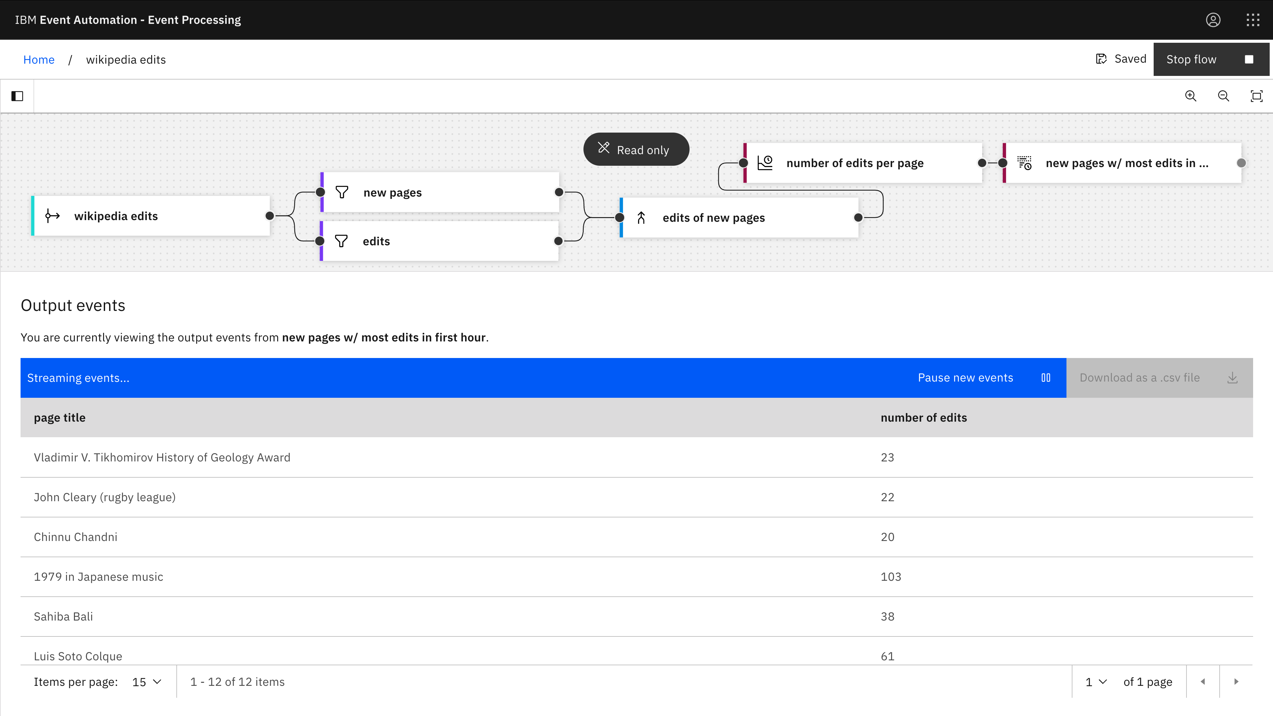The width and height of the screenshot is (1273, 716).
Task: Select the wikipedia edits event source node
Action: (151, 216)
